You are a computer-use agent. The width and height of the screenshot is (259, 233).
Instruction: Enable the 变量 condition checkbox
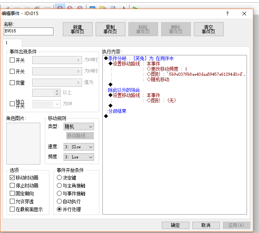12,82
